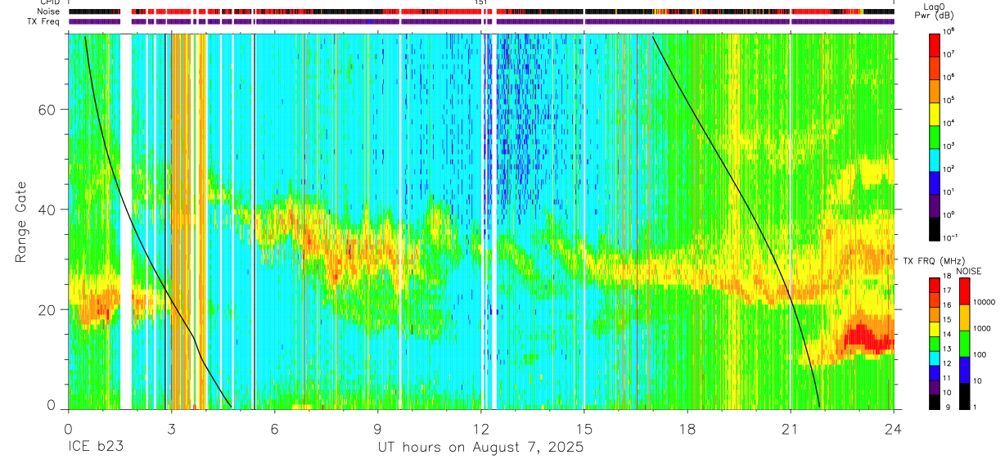Click the '151' CPID value at top
This screenshot has width=1005, height=464.
[481, 3]
